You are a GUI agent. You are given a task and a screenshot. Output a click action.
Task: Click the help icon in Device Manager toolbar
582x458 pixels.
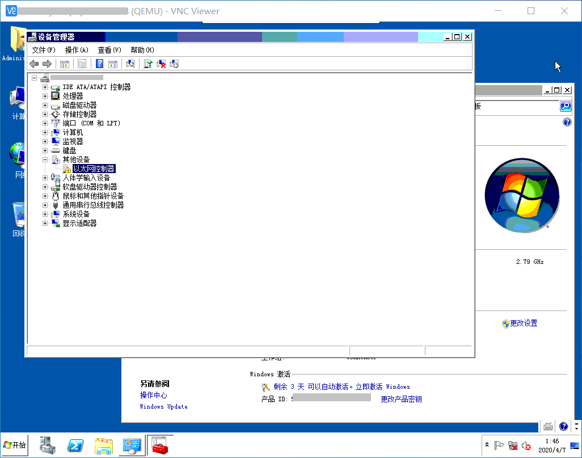(x=100, y=64)
